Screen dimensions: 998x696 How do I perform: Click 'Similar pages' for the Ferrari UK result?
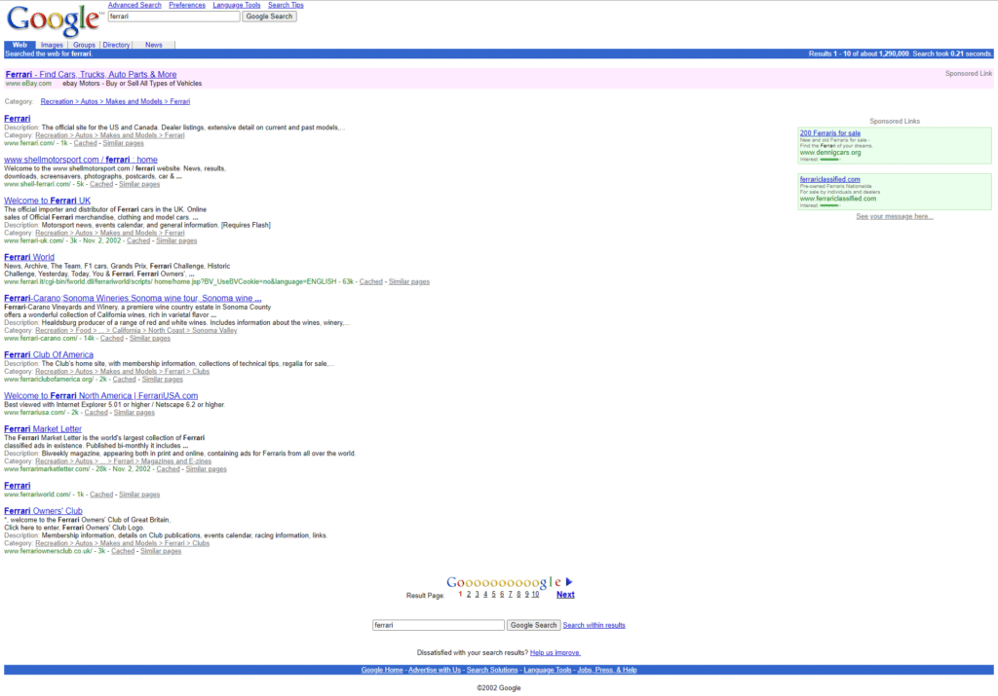tap(174, 239)
